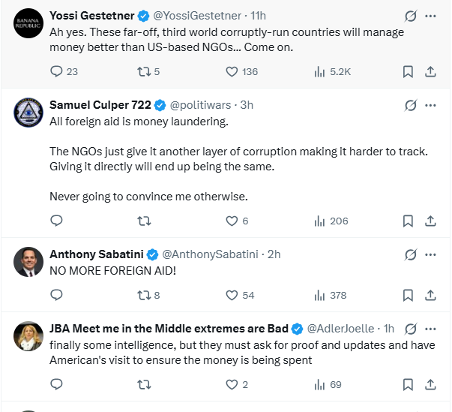452x412 pixels.
Task: Like Anthony Sabatini's NO MORE FOREIGN AID tweet
Action: (232, 295)
